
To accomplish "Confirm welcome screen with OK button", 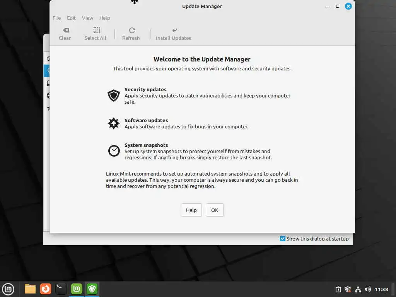I will [214, 210].
